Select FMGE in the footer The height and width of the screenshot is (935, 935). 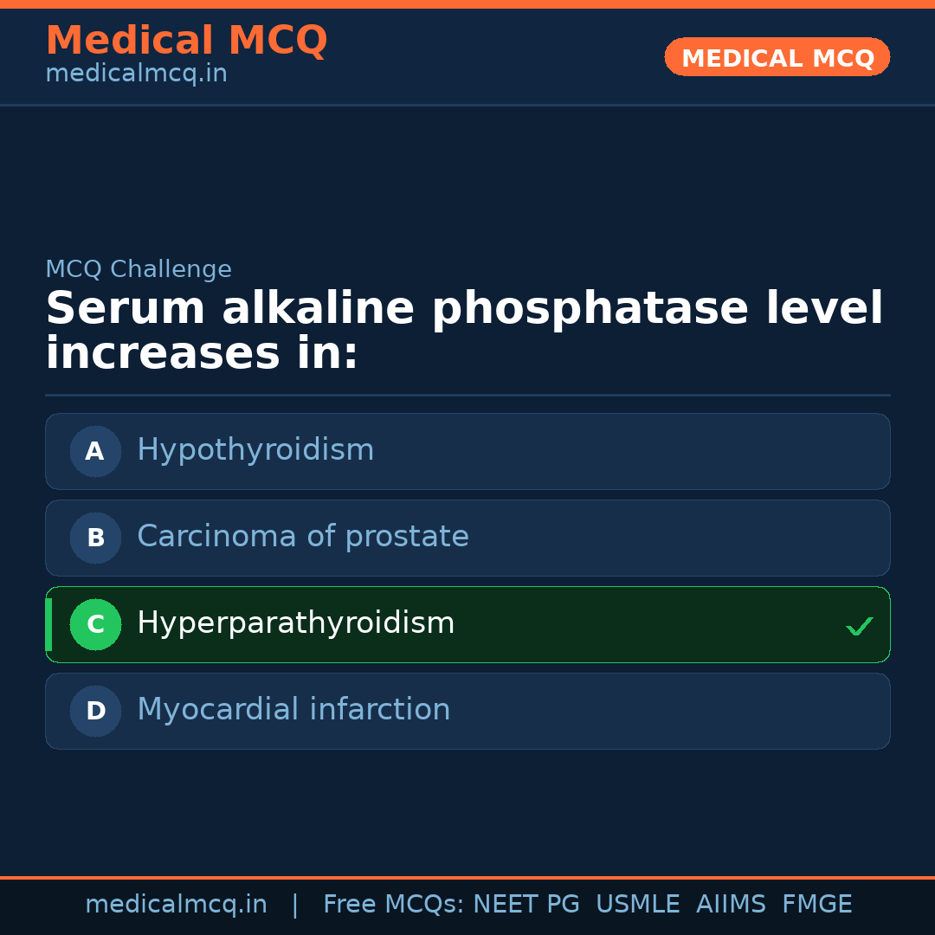click(817, 905)
